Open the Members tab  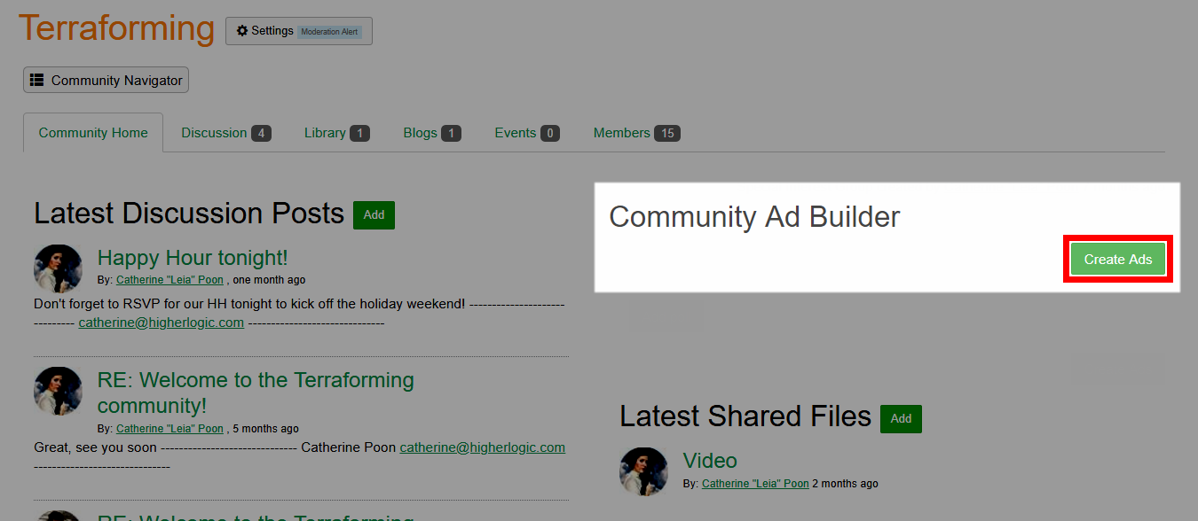[635, 133]
